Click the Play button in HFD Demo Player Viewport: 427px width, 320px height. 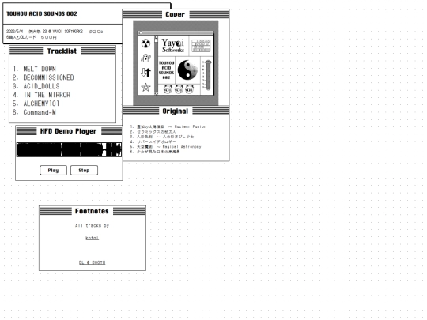point(54,171)
